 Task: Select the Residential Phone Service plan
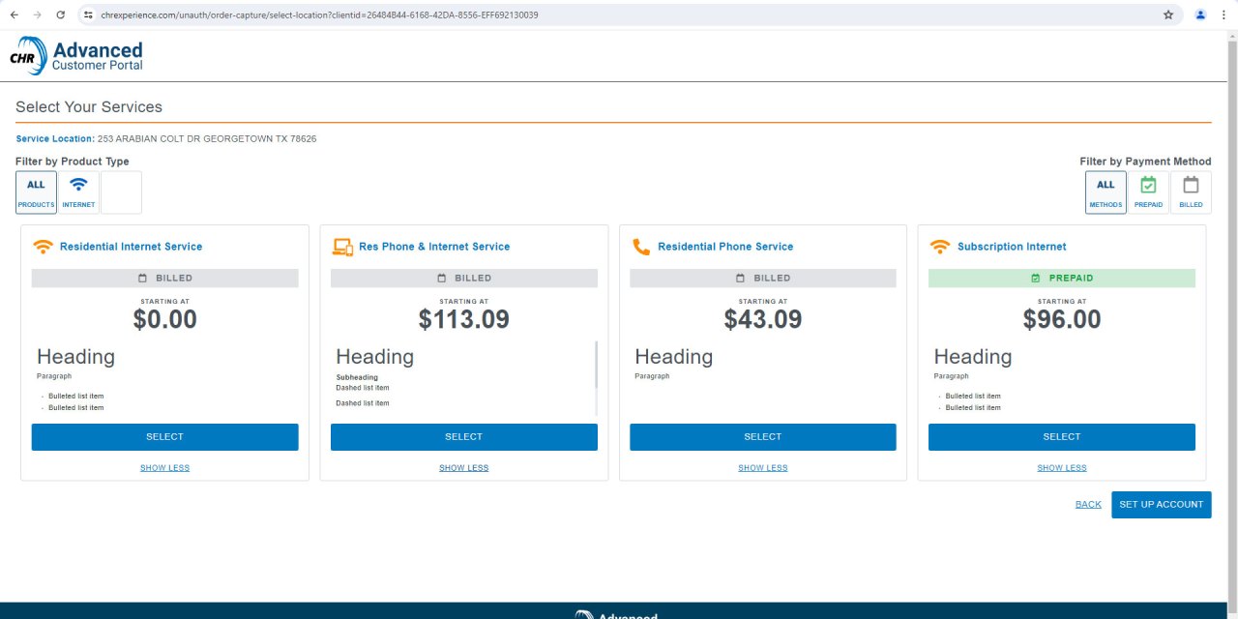click(762, 437)
